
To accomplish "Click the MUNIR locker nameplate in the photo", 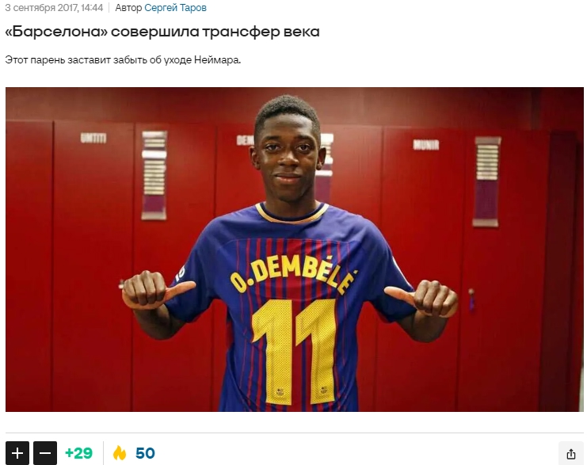I will 425,144.
